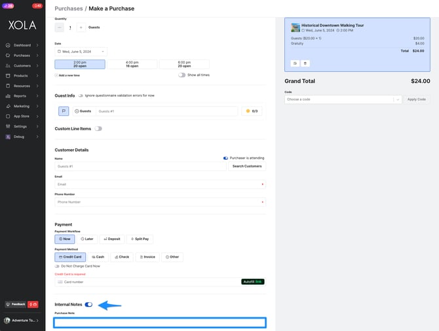This screenshot has height=331, width=439.
Task: Toggle Purchaser is attending switch
Action: 225,158
